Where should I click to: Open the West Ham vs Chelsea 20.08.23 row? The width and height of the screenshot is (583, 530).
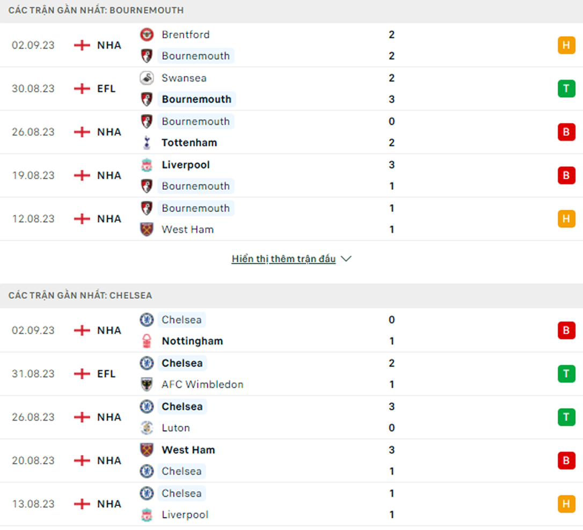tap(291, 461)
